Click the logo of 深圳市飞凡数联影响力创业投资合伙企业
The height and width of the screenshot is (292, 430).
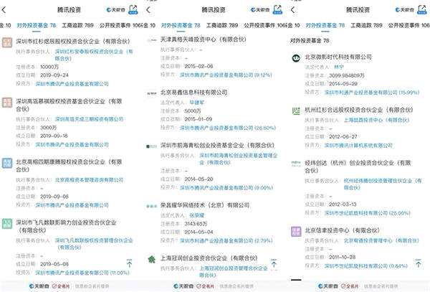tap(7, 224)
